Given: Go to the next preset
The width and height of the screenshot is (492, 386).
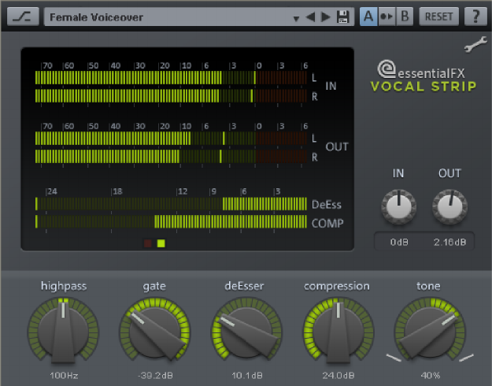Looking at the screenshot, I should [326, 17].
